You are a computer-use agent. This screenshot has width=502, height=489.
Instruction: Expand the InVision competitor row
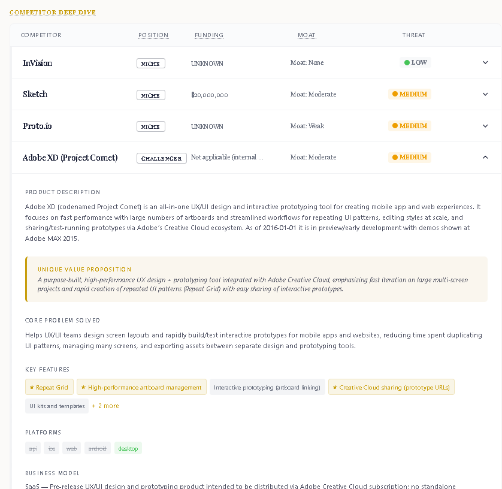pyautogui.click(x=485, y=62)
